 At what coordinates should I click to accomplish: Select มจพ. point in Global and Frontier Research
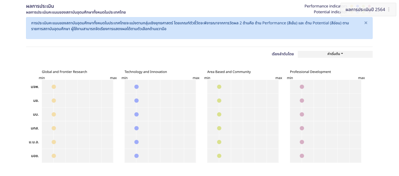[54, 87]
